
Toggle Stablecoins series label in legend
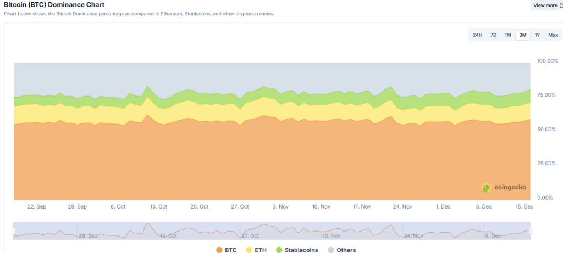click(x=301, y=250)
